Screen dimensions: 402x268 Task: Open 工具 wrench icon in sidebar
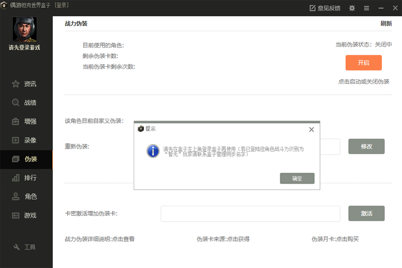(16, 247)
